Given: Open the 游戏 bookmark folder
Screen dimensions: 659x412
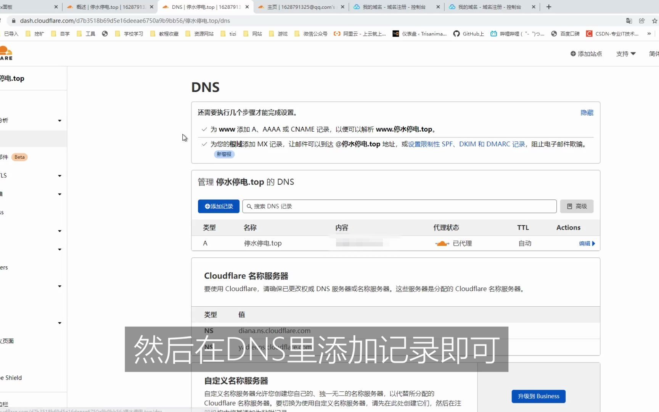Looking at the screenshot, I should (x=278, y=34).
